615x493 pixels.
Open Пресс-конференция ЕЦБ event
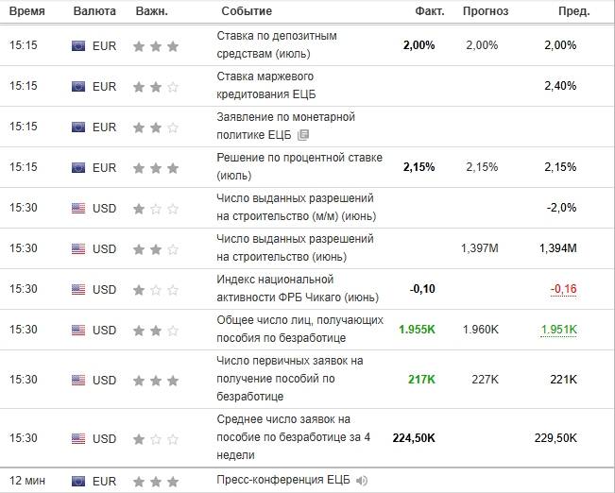(x=283, y=480)
